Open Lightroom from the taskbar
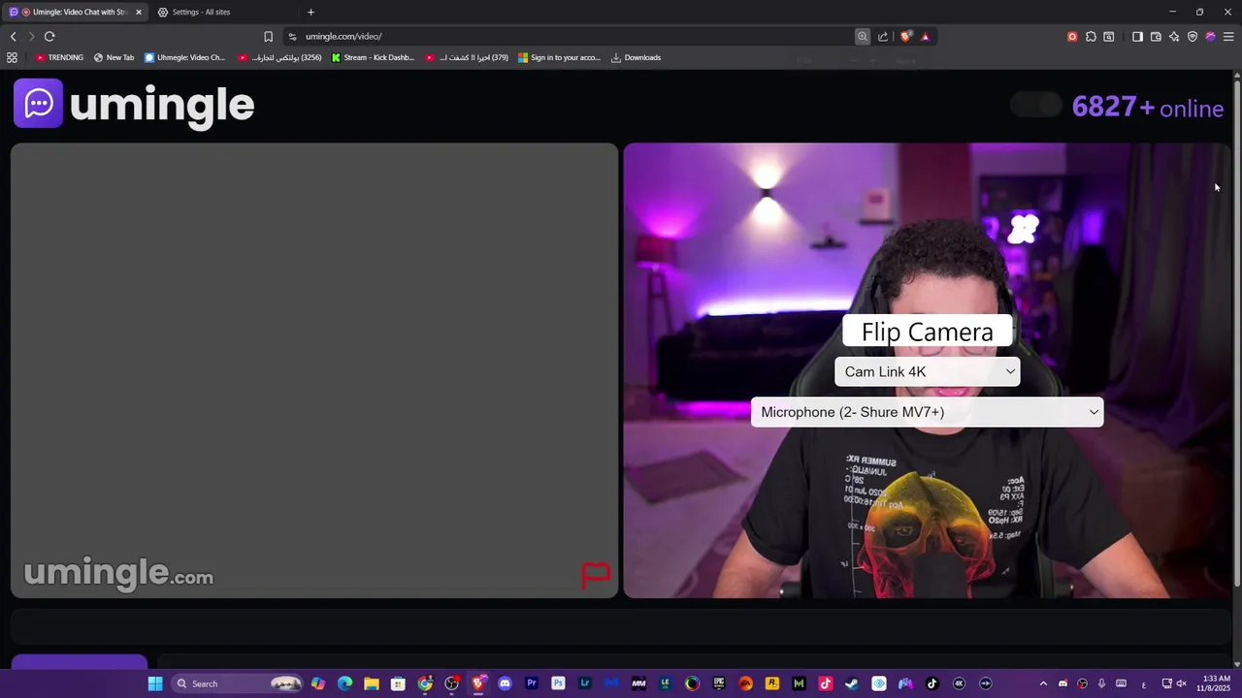This screenshot has height=698, width=1242. pos(585,683)
